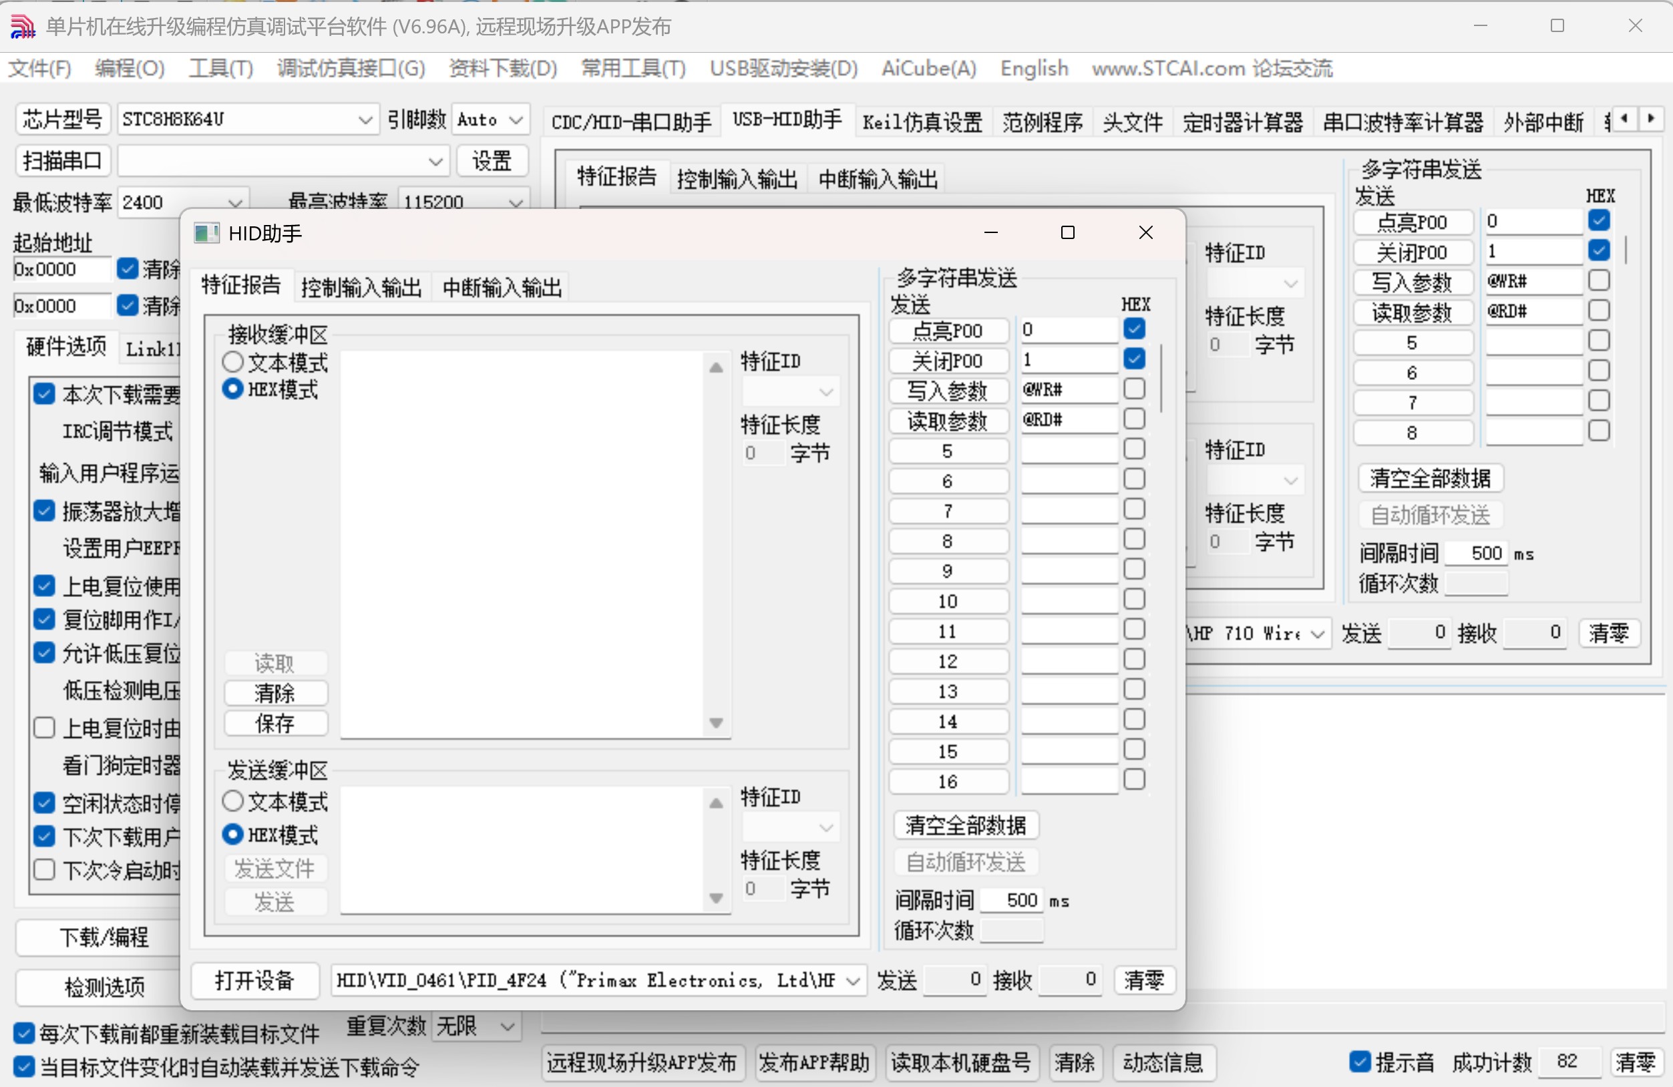Click the 动态信息 button
This screenshot has width=1673, height=1087.
[1163, 1062]
